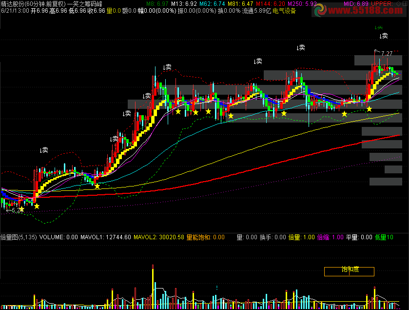Screen dimensions: 409x310
Task: Open the 电气设备 sector label
Action: (284, 11)
